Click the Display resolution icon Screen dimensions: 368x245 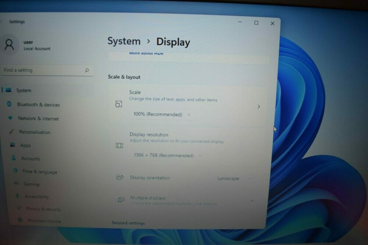tap(119, 146)
